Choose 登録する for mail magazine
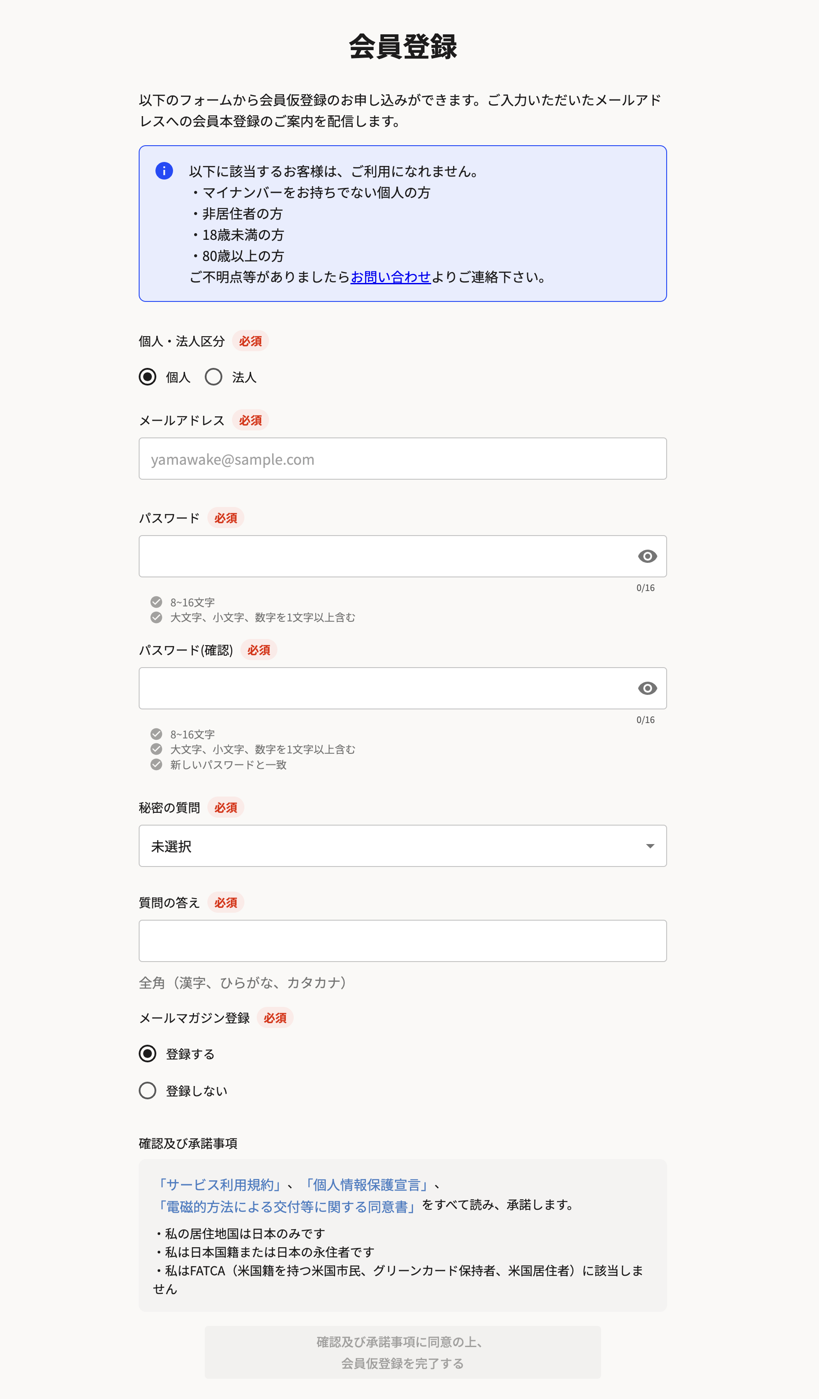 (148, 1054)
